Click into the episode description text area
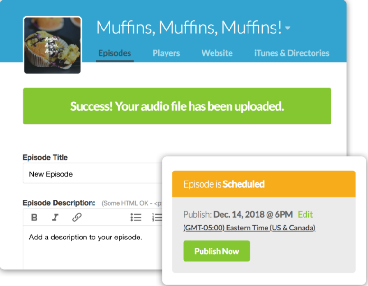 [92, 248]
